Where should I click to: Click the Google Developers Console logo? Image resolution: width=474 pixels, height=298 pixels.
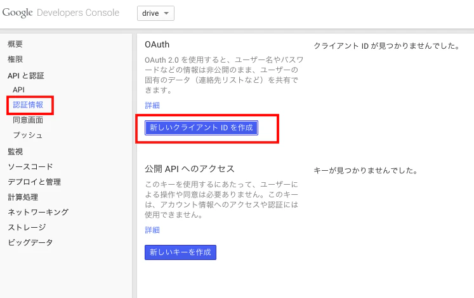pos(60,13)
